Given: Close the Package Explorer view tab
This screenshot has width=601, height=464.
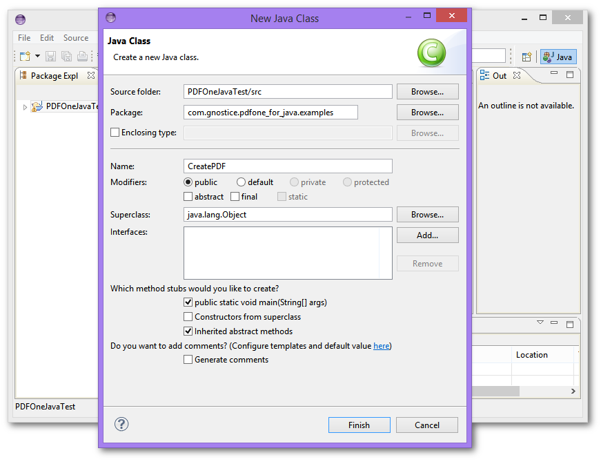Looking at the screenshot, I should click(91, 75).
